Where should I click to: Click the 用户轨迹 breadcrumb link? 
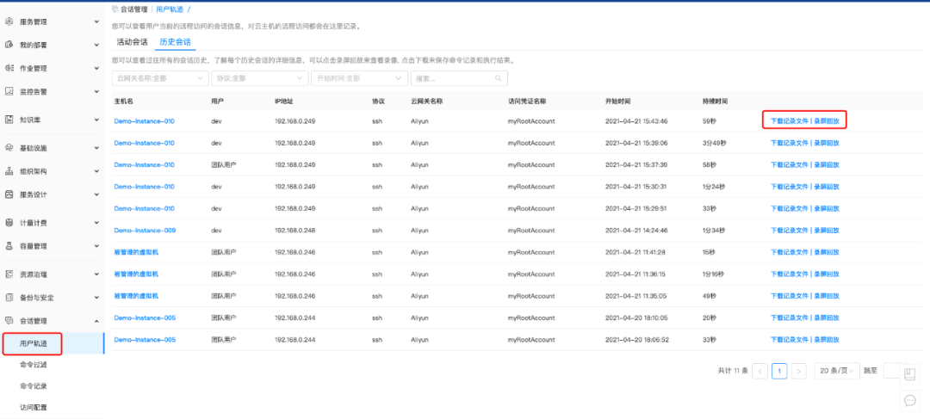(x=170, y=9)
